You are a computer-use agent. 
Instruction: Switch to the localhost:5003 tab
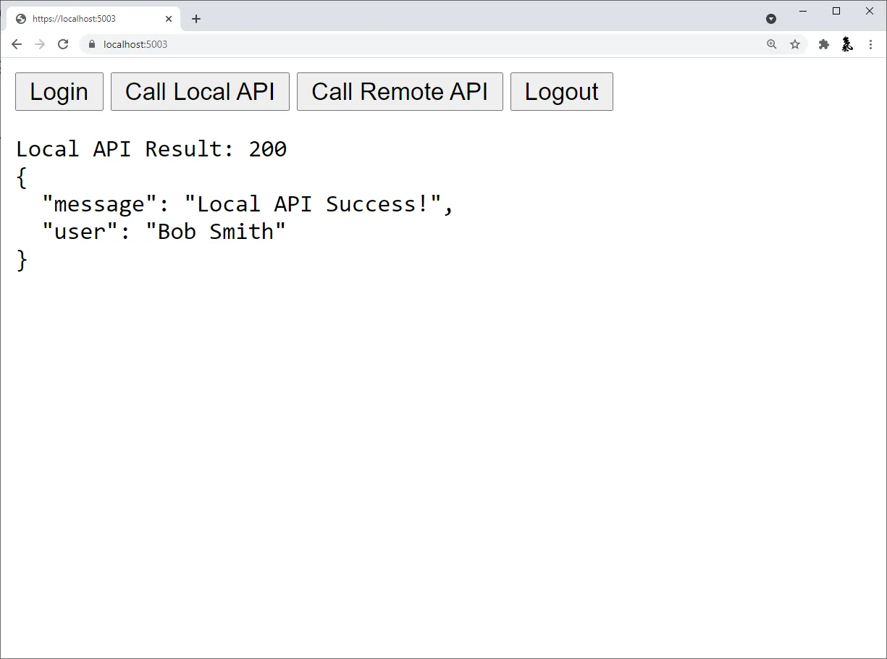[x=87, y=18]
